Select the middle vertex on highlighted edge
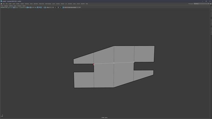The width and height of the screenshot is (212, 119). (x=114, y=63)
